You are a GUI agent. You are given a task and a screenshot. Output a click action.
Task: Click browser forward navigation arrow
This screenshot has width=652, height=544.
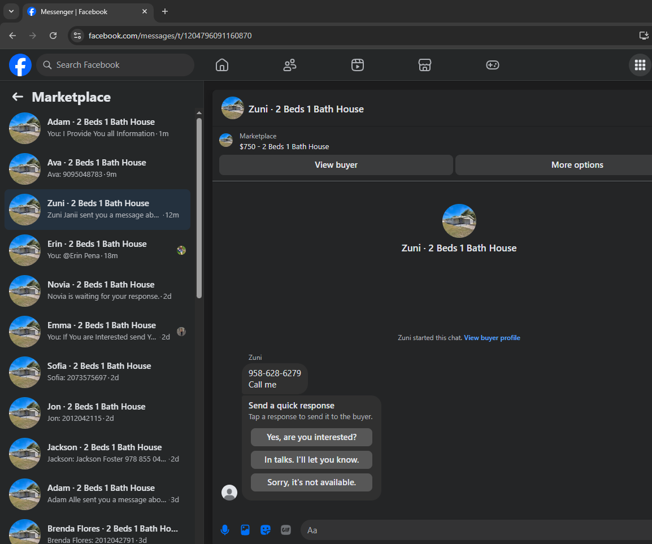(32, 36)
